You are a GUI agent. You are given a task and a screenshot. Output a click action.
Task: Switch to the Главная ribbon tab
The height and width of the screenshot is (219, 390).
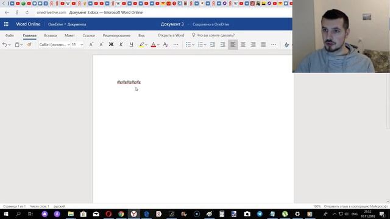click(x=30, y=35)
